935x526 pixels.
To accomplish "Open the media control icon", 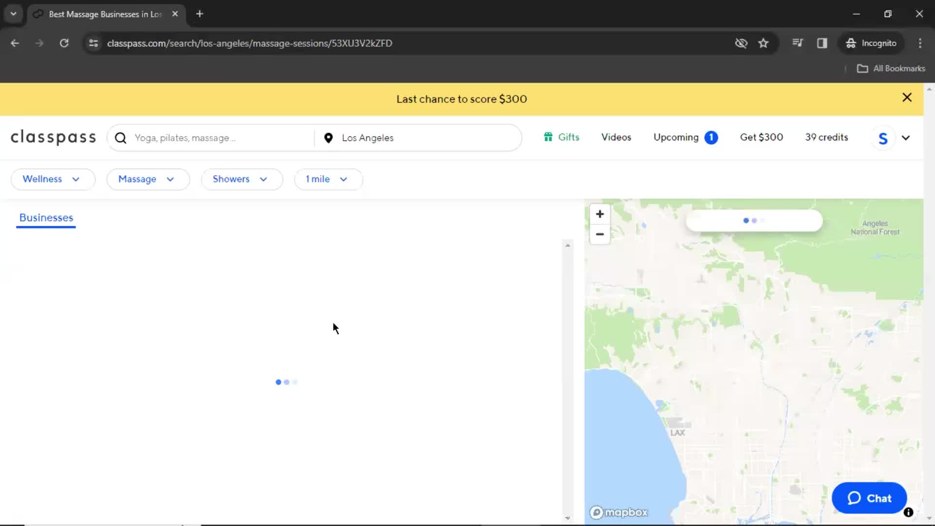I will tap(797, 43).
